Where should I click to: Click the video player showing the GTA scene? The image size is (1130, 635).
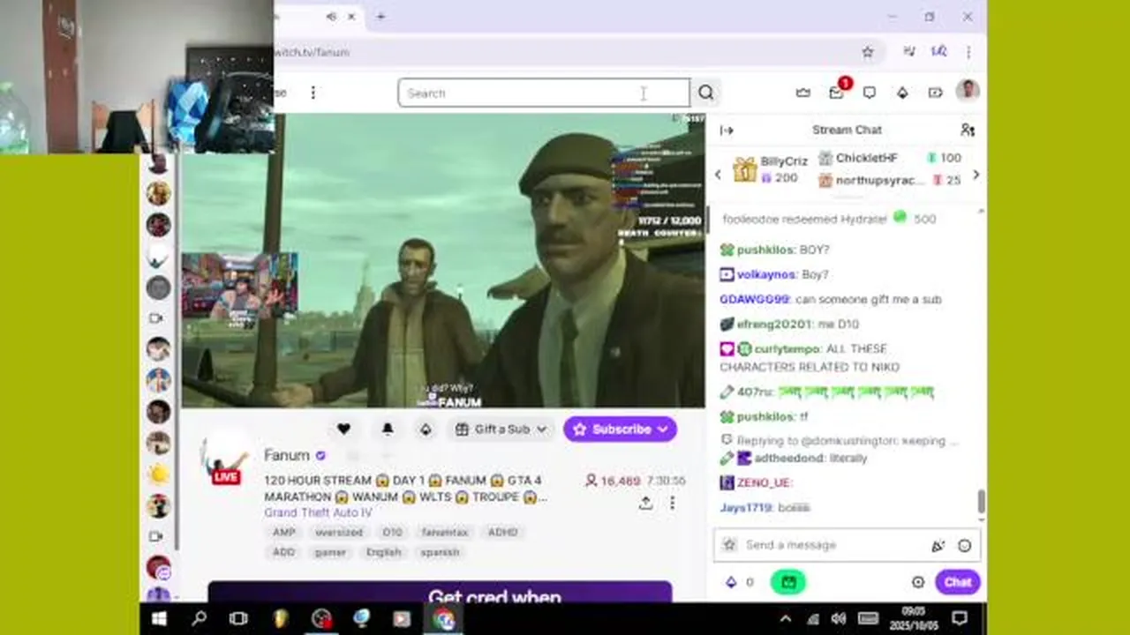443,260
